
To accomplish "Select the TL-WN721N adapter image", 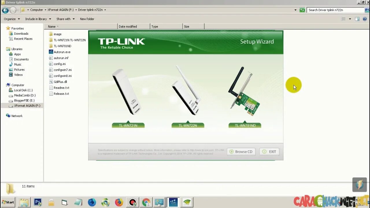I will pyautogui.click(x=126, y=92).
